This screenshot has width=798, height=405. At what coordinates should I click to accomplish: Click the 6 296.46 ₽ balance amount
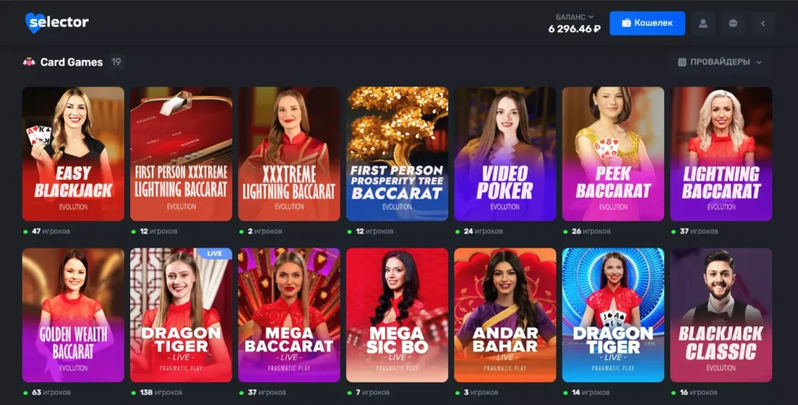(x=574, y=29)
